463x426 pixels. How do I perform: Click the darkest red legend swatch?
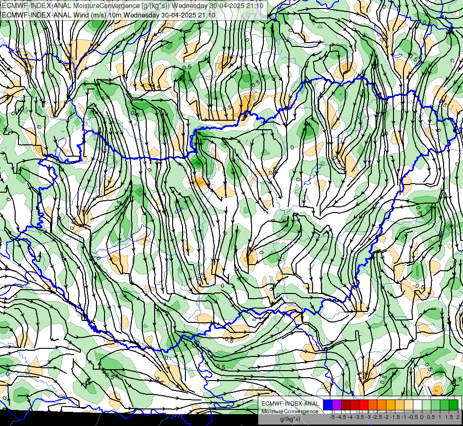tap(346, 405)
